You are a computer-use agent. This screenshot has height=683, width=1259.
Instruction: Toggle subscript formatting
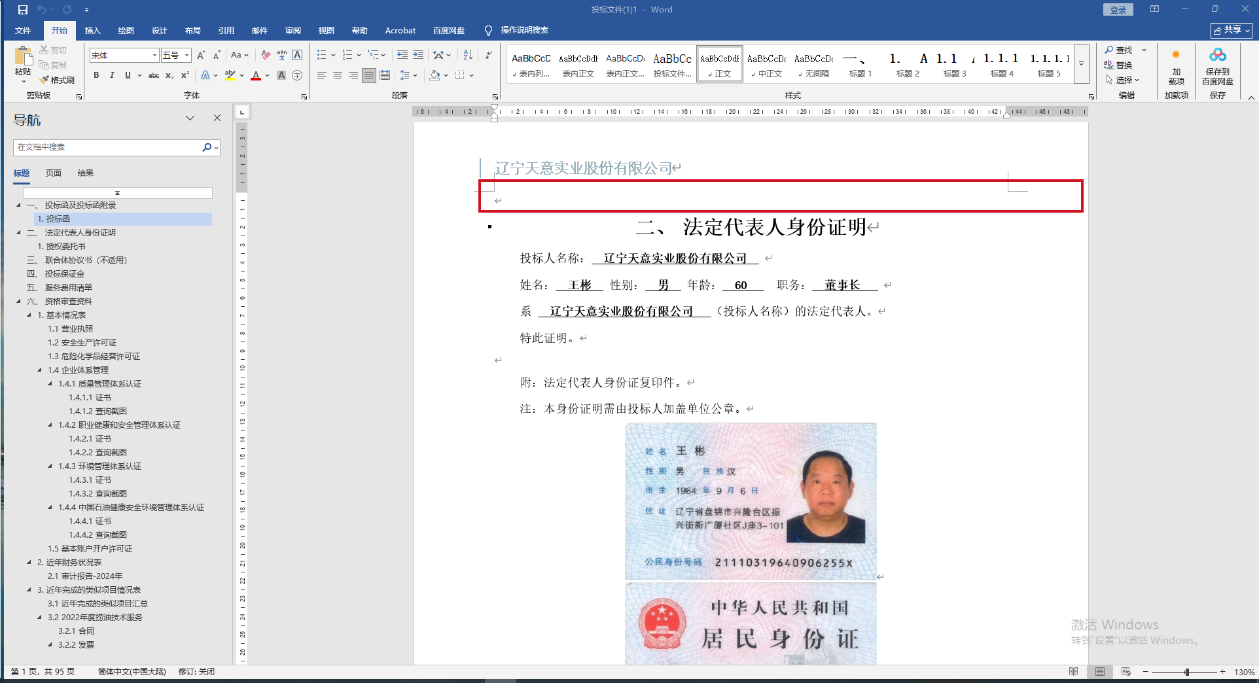coord(169,75)
